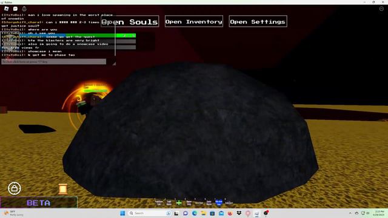Select hotbar slot 1 item
Viewport: 388px width, 218px height.
tap(159, 203)
